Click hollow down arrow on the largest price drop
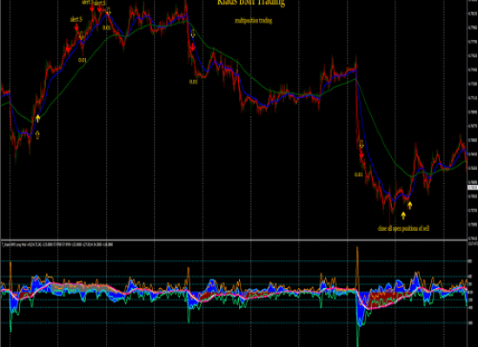The image size is (478, 347). 362,144
